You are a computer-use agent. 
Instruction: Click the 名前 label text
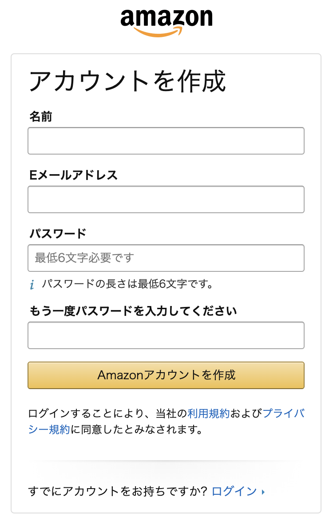[41, 116]
